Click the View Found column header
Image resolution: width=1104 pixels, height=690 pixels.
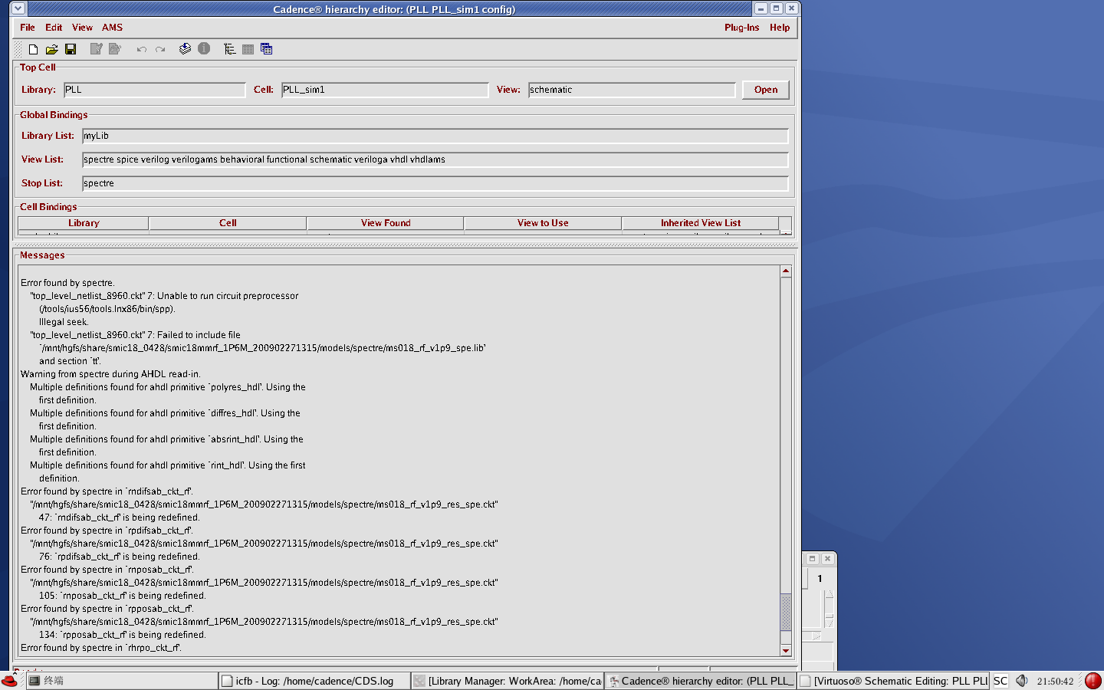click(386, 223)
